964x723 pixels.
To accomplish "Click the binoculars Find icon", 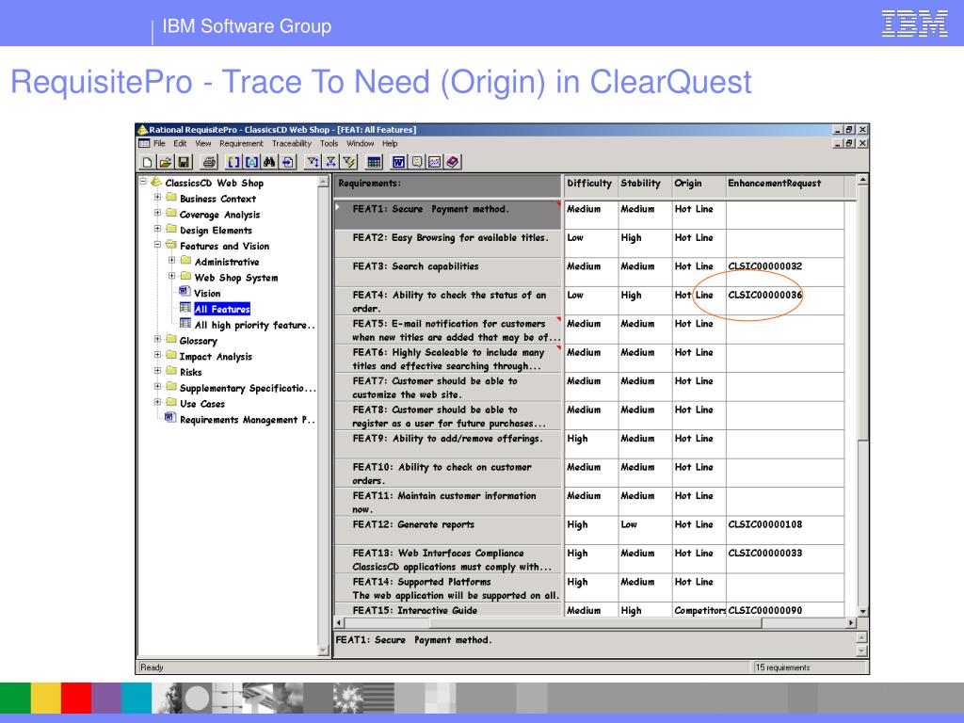I will coord(269,162).
